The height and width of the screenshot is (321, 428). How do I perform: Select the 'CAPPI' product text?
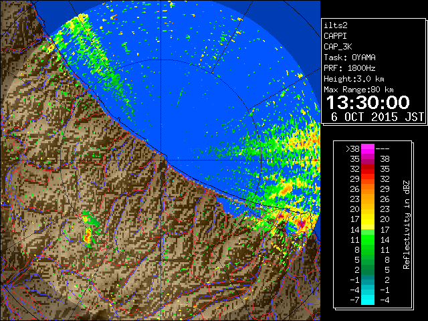click(x=335, y=36)
